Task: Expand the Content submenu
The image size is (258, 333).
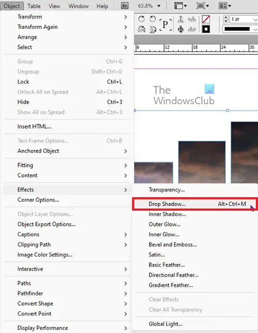Action: pyautogui.click(x=67, y=176)
